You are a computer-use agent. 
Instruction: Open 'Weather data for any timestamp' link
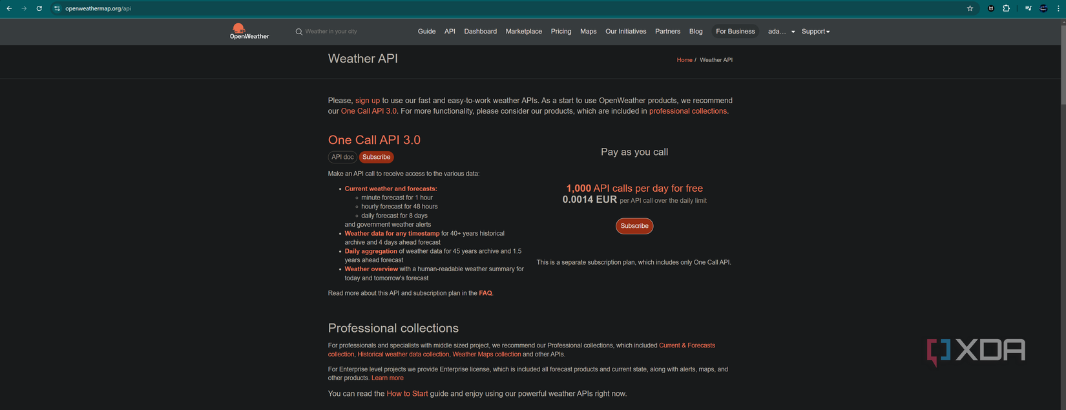click(x=392, y=233)
